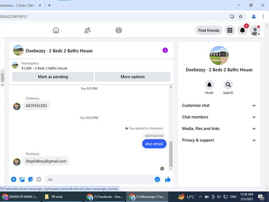Click the conversation header house avatar
The width and height of the screenshot is (269, 202).
(x=18, y=50)
